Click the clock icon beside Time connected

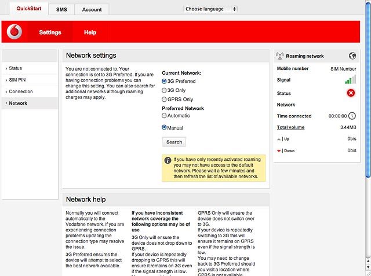352,116
